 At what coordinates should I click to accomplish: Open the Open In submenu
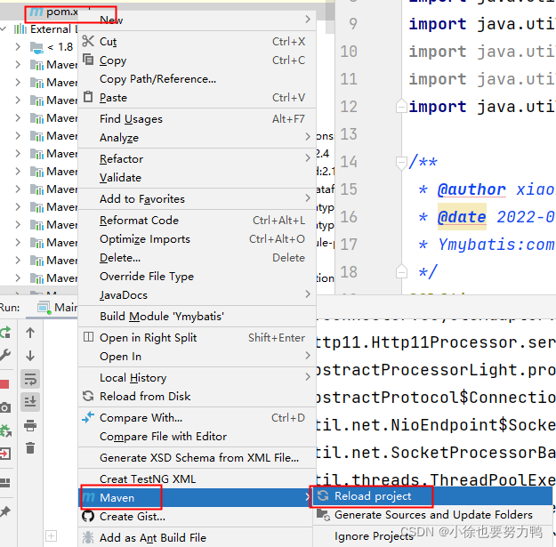point(197,356)
